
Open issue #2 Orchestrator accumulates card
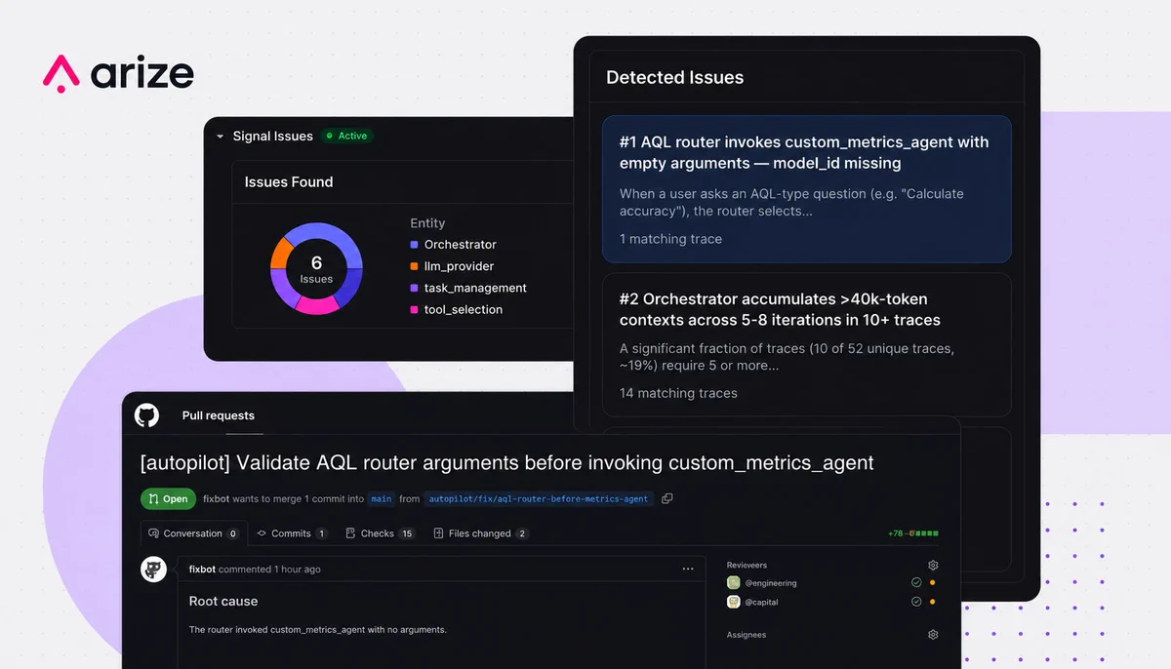click(x=806, y=344)
